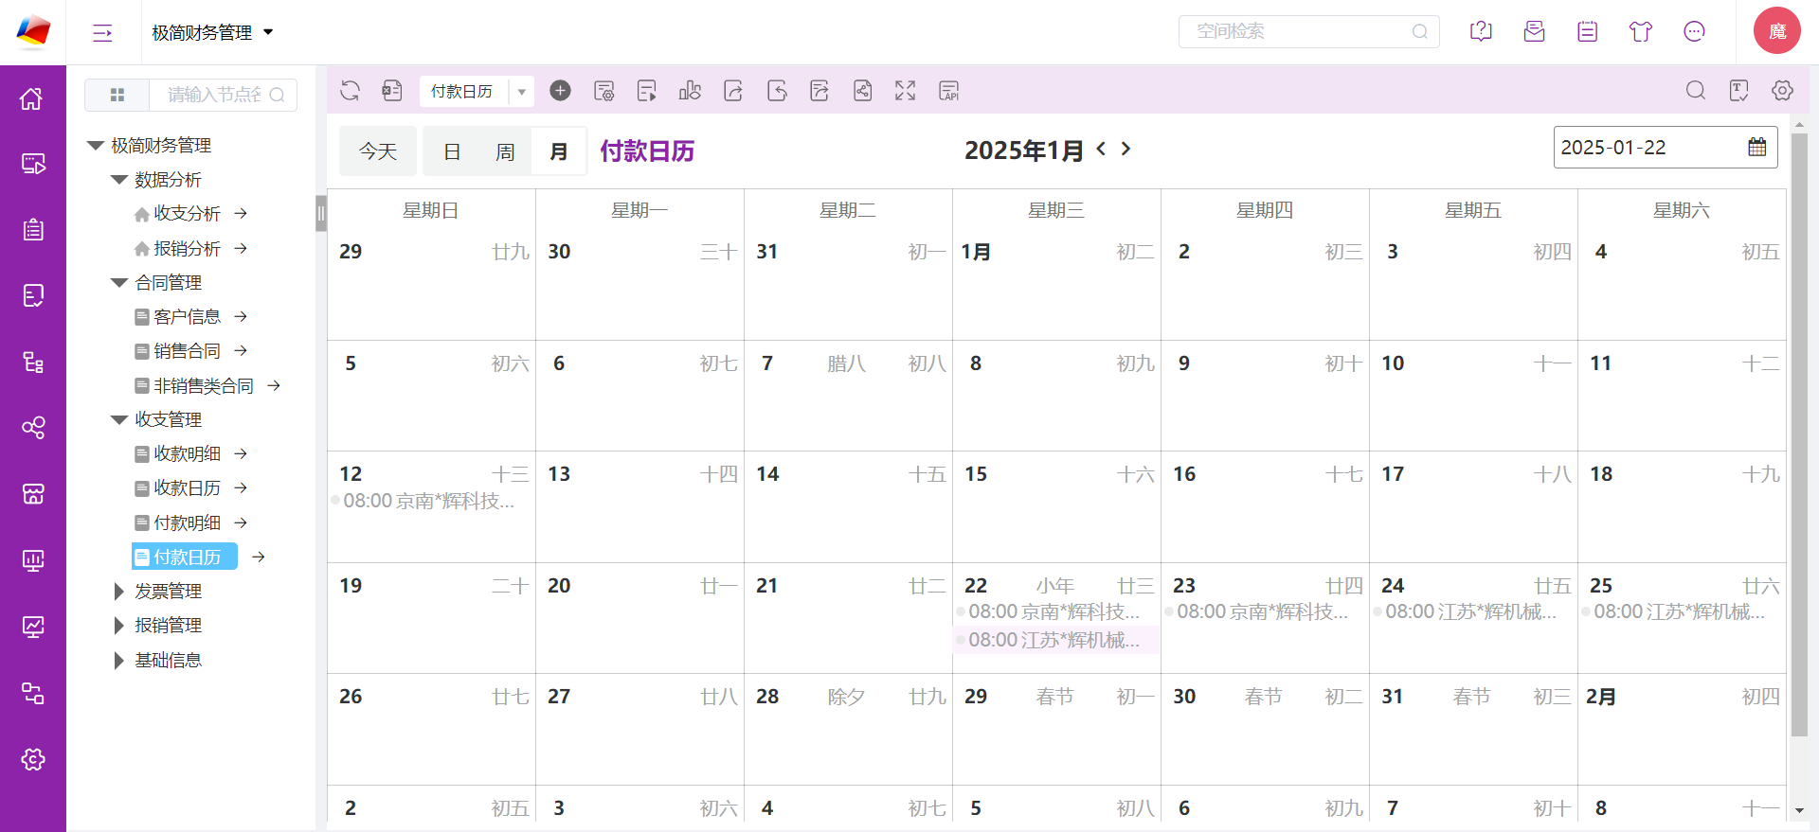This screenshot has height=832, width=1819.
Task: Click the share (file with nodes) icon
Action: [x=863, y=91]
